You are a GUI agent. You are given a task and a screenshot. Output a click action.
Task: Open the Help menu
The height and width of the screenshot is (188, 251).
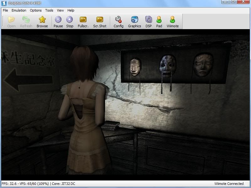click(71, 10)
